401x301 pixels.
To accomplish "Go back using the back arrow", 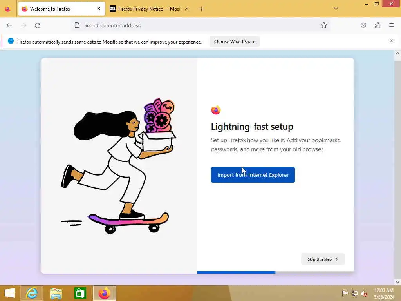I will click(9, 25).
